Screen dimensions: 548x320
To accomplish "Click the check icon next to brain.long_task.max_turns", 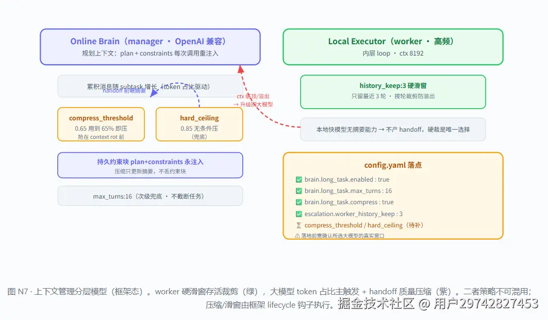I will pos(299,191).
